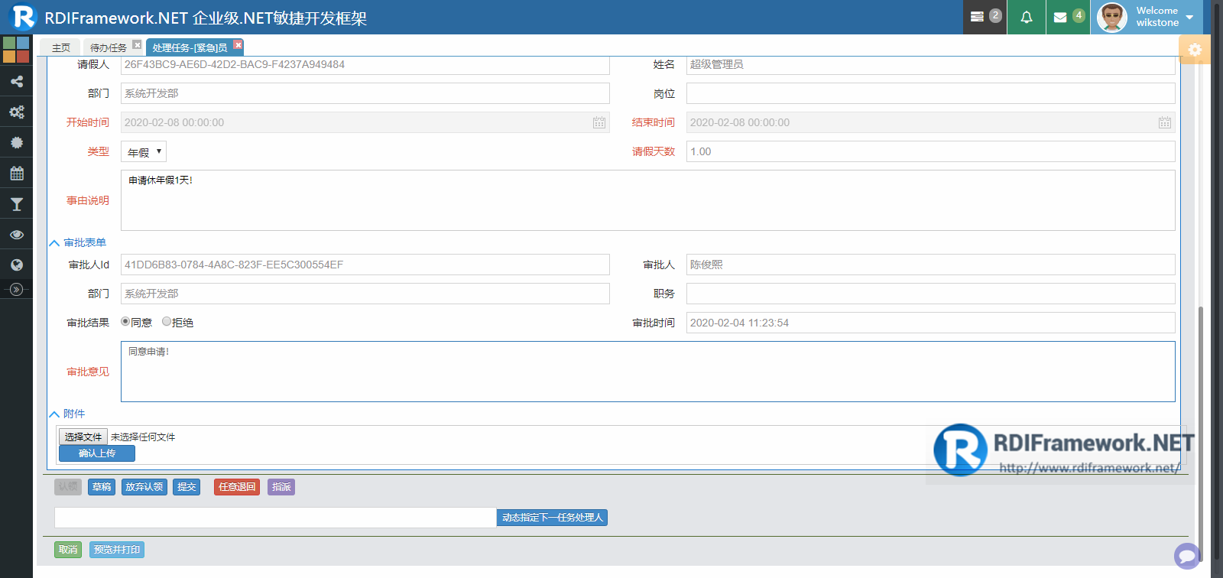Click the 审批人 field showing 陈俊熙
The image size is (1223, 578).
931,265
